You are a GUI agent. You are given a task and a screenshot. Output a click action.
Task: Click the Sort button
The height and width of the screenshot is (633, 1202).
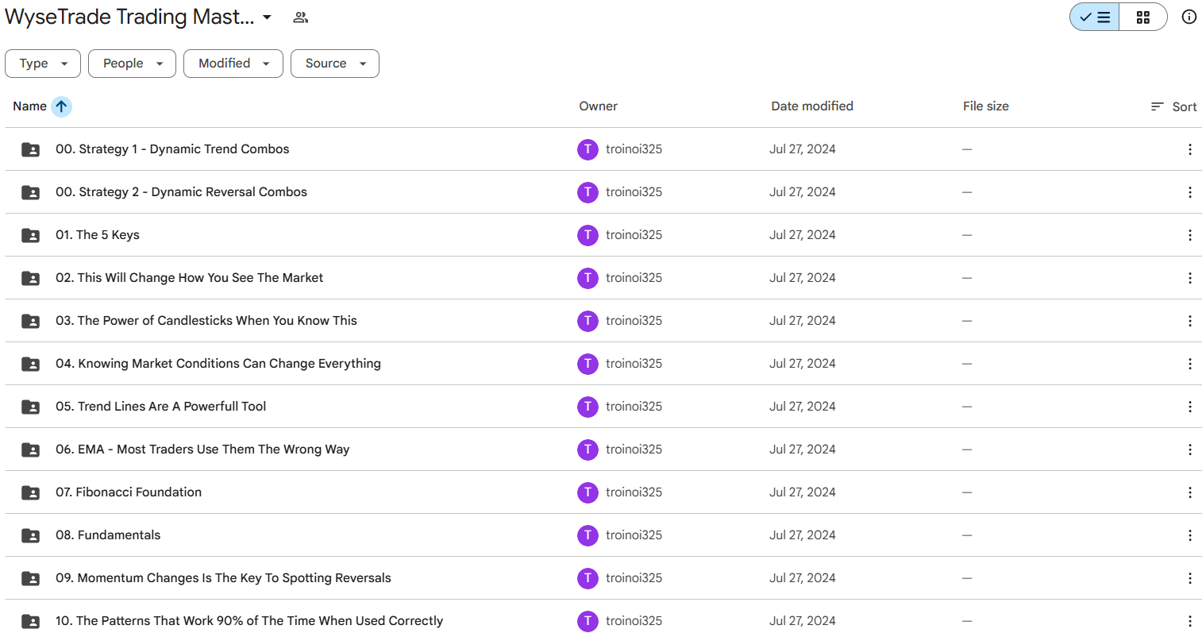pos(1173,106)
